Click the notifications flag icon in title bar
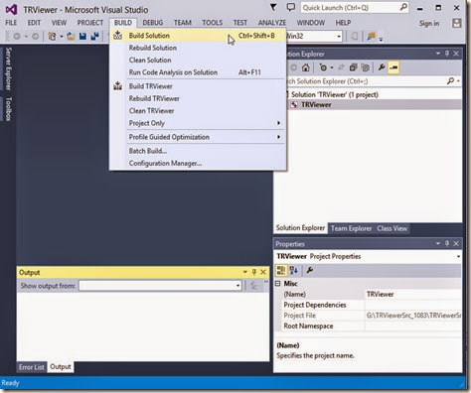 [273, 7]
